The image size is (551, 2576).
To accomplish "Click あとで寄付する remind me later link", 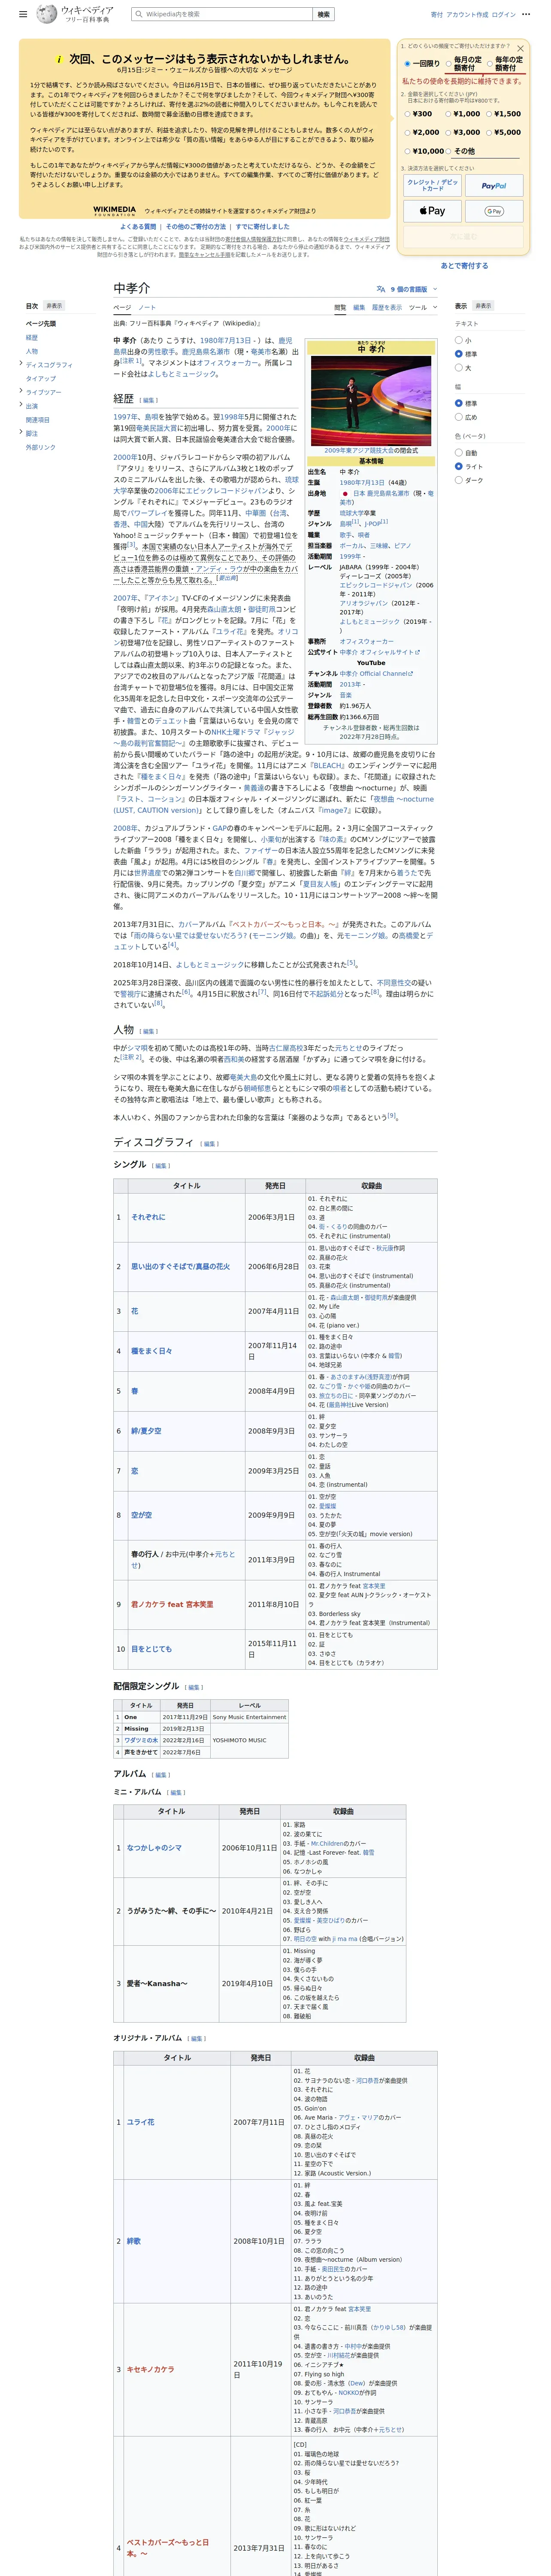I will pyautogui.click(x=465, y=266).
